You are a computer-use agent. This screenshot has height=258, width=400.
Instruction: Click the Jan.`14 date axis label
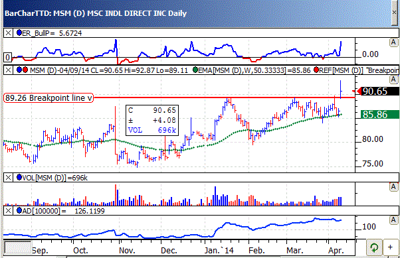[219, 251]
